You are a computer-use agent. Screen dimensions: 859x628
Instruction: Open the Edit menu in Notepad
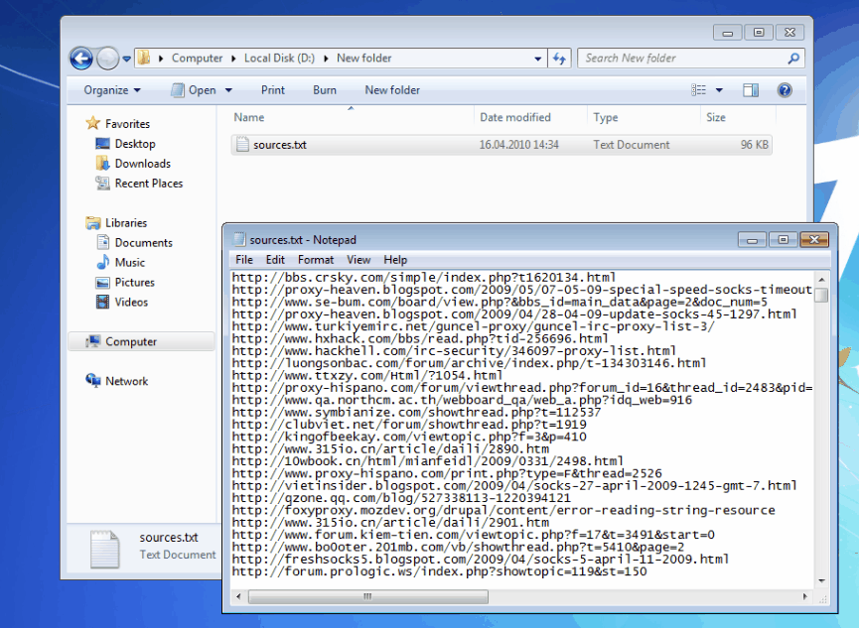275,260
